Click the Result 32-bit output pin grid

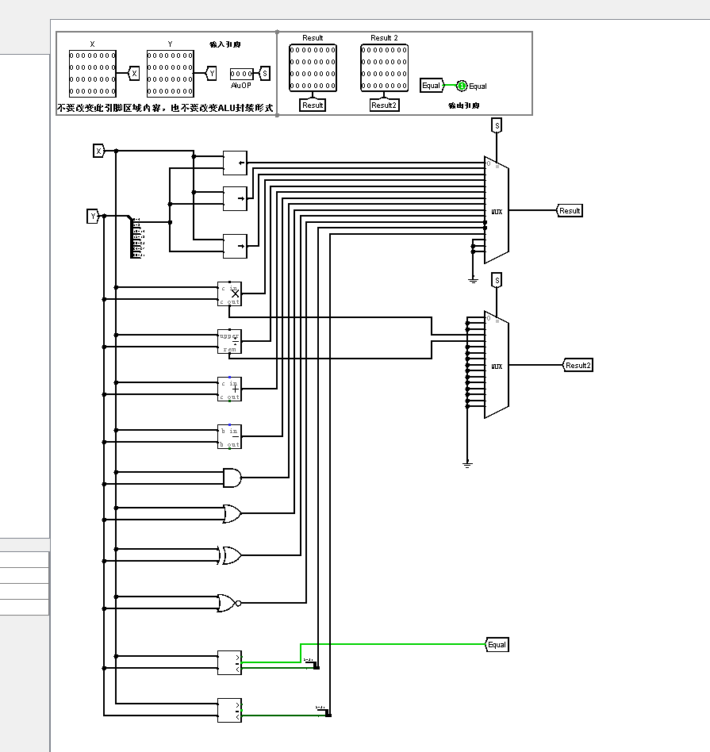pyautogui.click(x=313, y=67)
